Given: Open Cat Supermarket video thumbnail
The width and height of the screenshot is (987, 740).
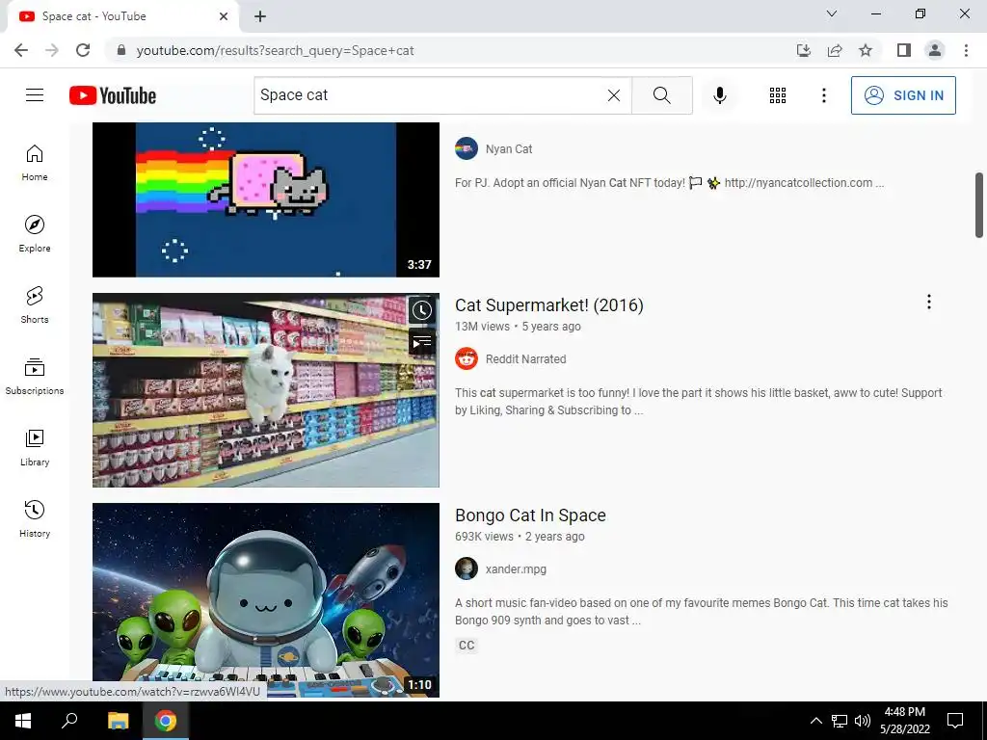Looking at the screenshot, I should 266,390.
